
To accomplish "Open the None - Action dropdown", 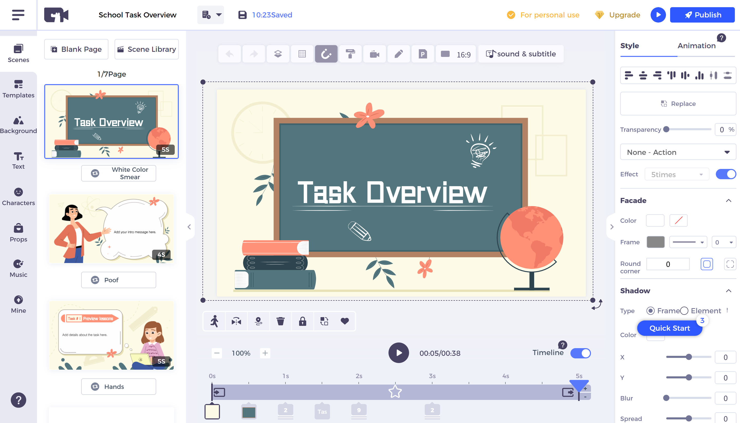I will coord(678,152).
